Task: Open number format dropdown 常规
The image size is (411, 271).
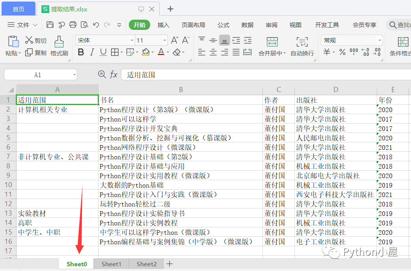Action: (379, 41)
